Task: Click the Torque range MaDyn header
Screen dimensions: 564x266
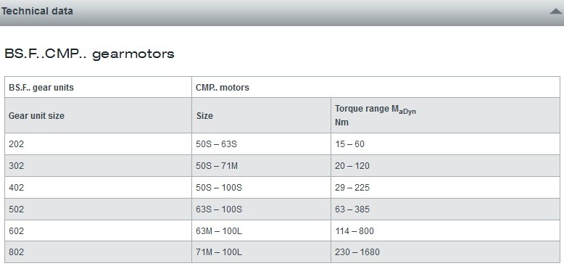Action: point(445,115)
